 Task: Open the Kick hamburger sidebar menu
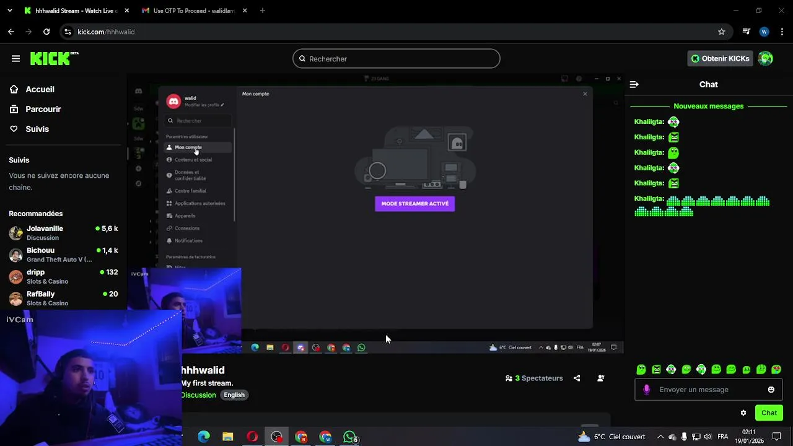pos(15,58)
